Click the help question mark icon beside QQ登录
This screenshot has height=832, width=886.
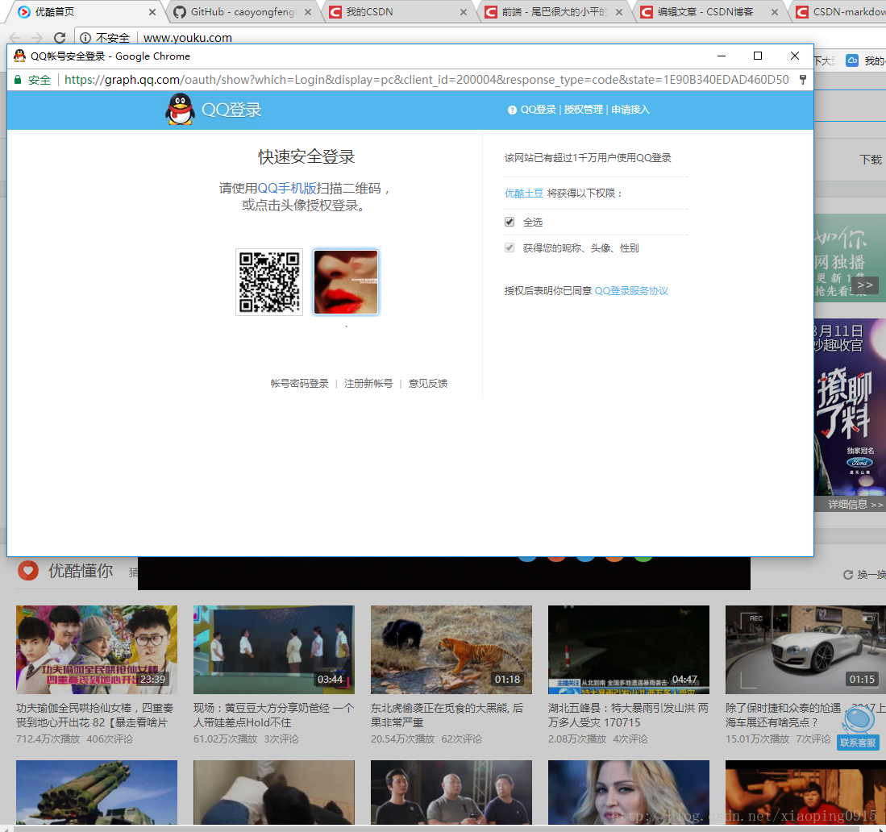(512, 110)
